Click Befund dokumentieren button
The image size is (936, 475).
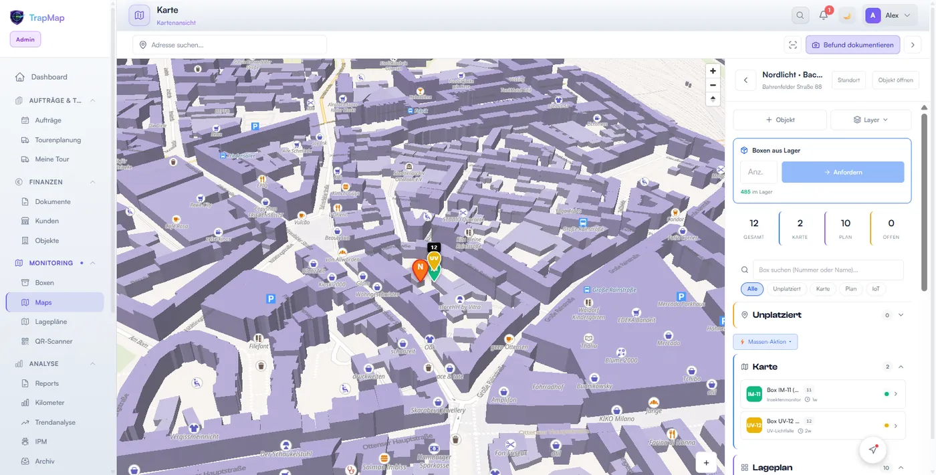click(852, 45)
